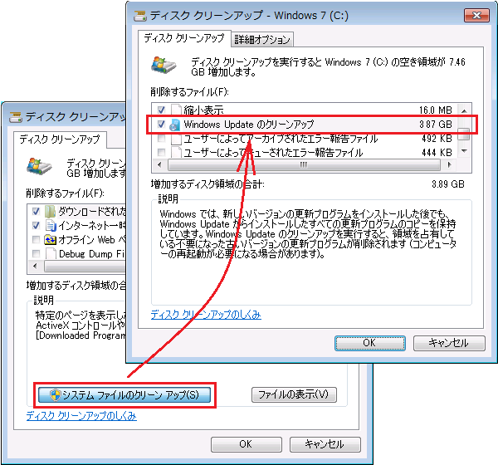
Task: Click the drive icon in the back window title bar
Action: pyautogui.click(x=16, y=117)
